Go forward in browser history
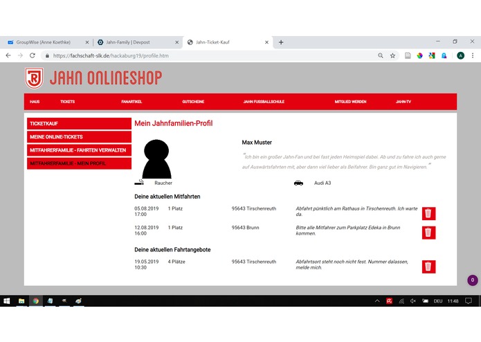Screen dimensions: 481x342 pos(20,55)
